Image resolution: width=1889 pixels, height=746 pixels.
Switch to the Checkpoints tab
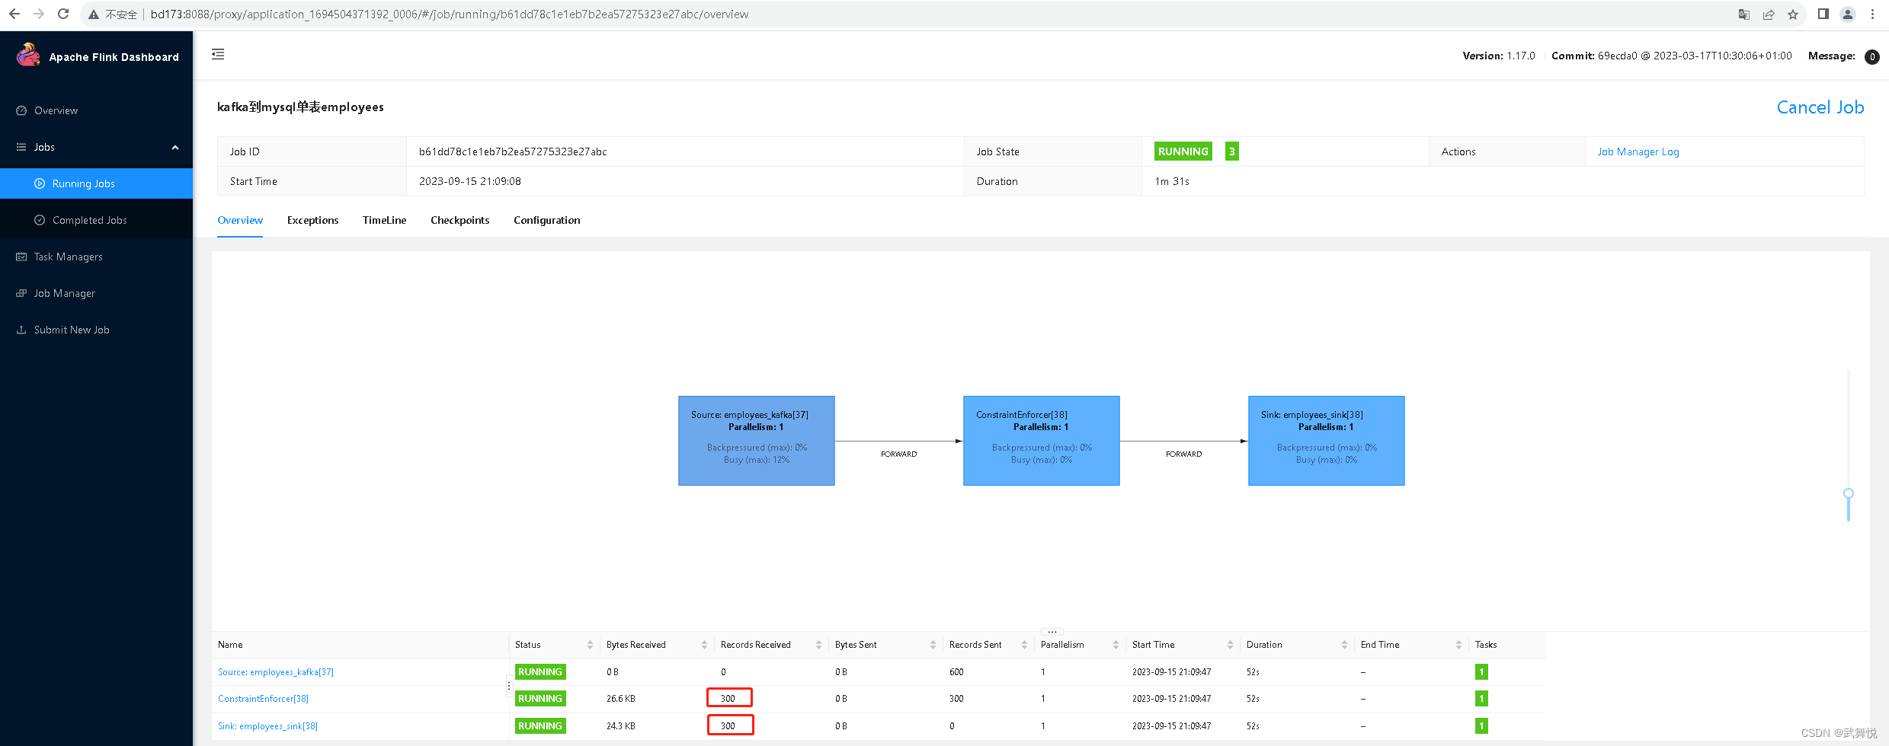pos(459,220)
